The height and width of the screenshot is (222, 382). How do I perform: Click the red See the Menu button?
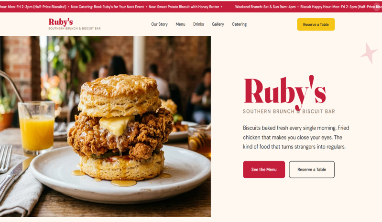[x=264, y=170]
